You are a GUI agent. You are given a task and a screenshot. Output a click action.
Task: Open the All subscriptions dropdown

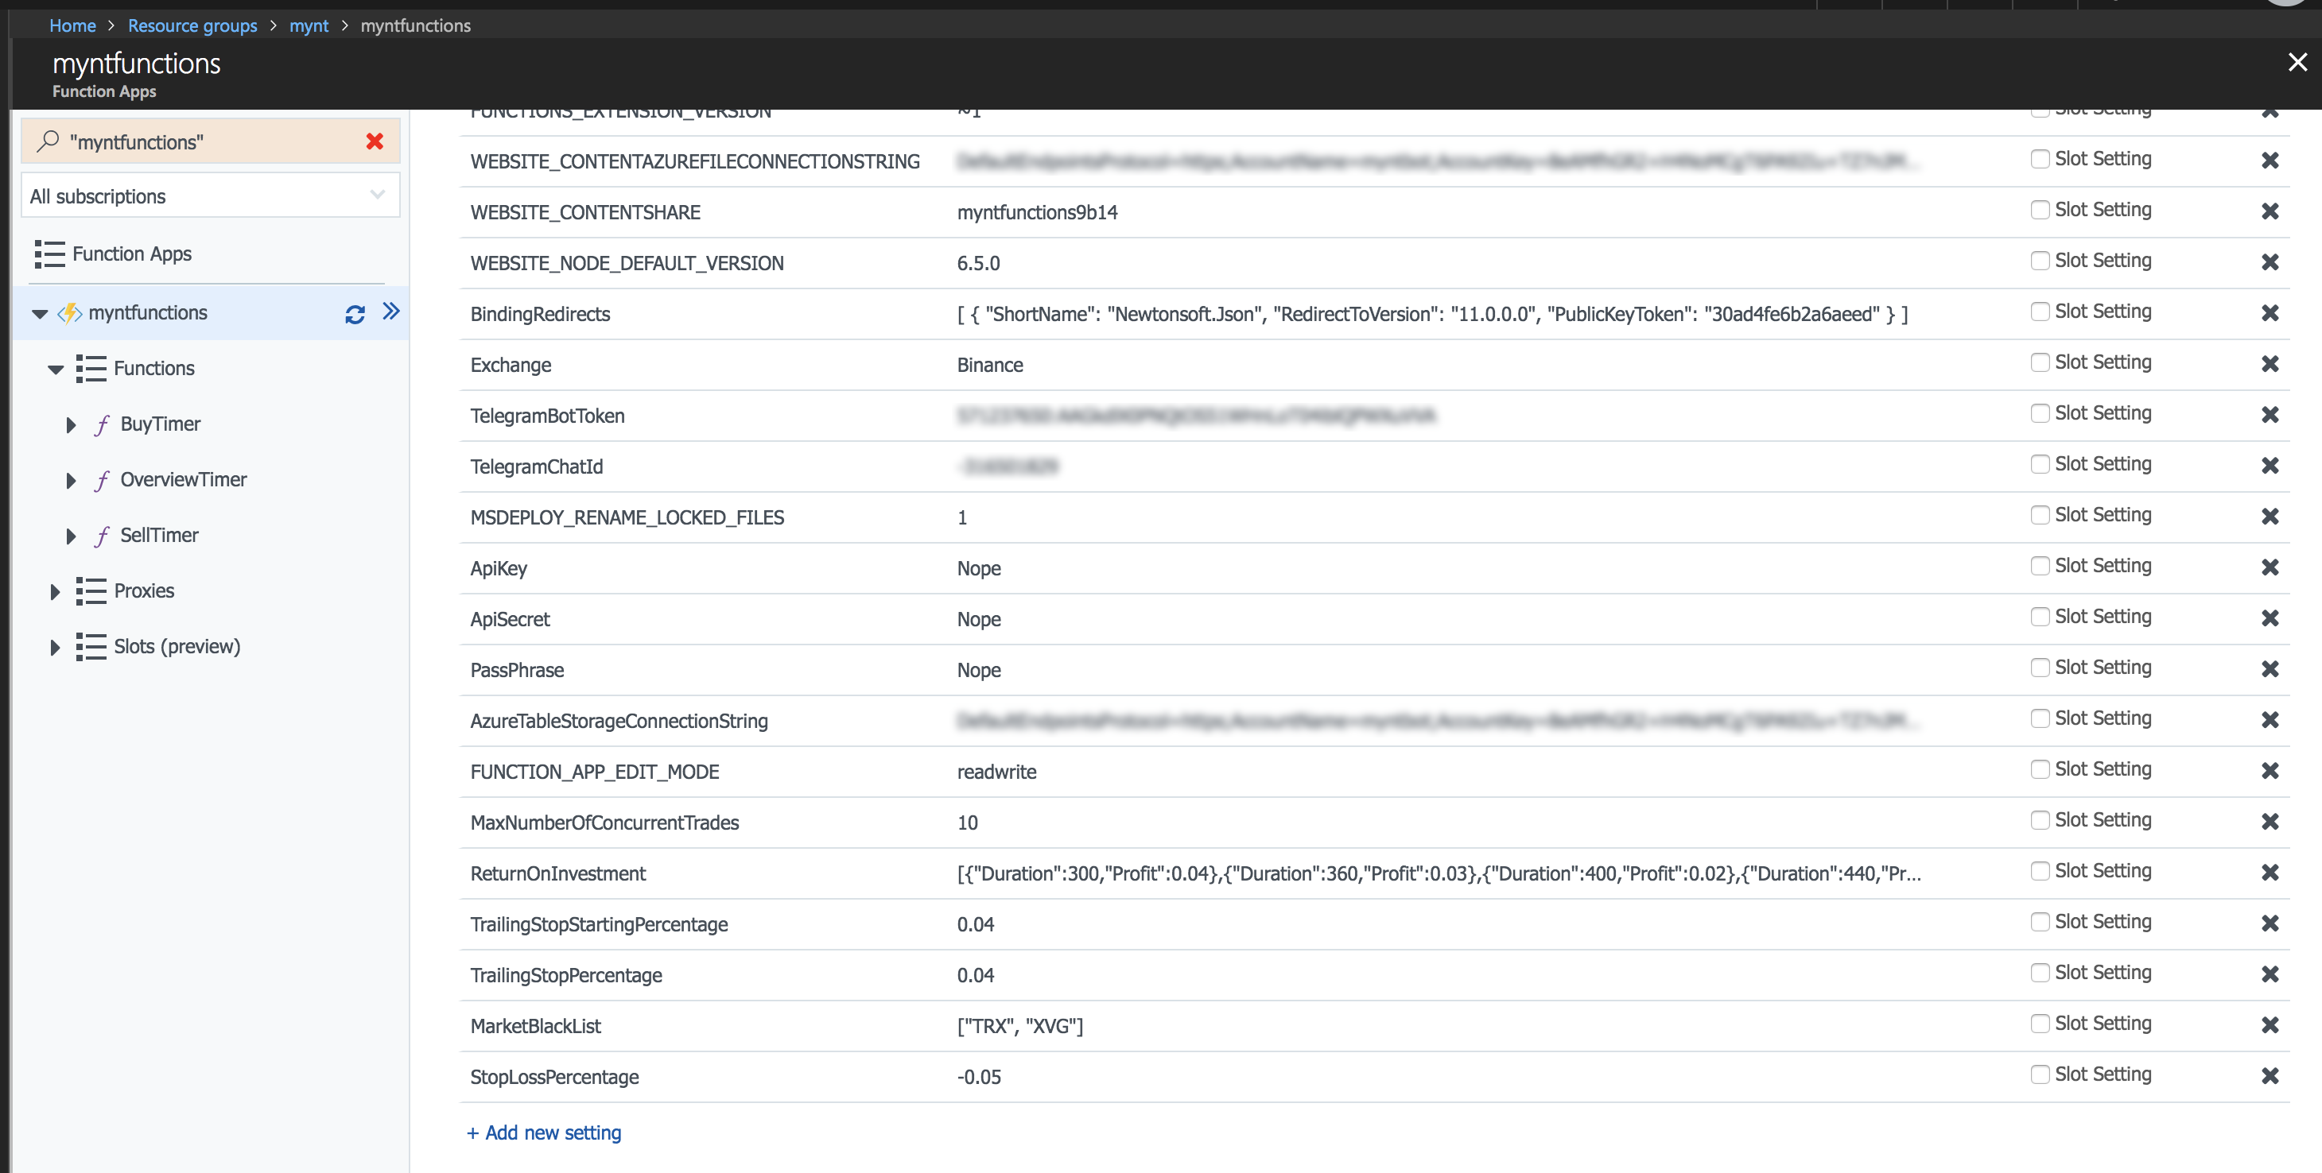click(209, 195)
